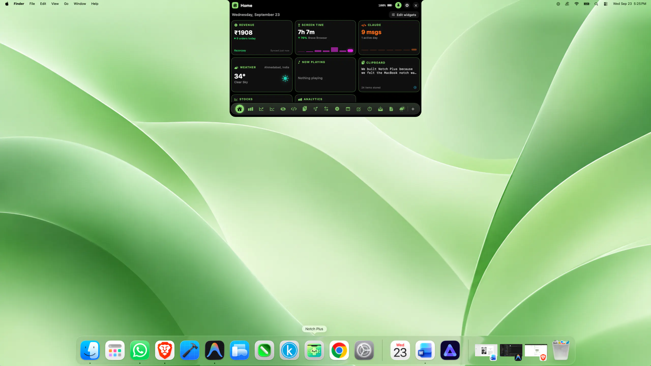Open the Revenue widget card
Screen dimensions: 651x366
pyautogui.click(x=262, y=38)
